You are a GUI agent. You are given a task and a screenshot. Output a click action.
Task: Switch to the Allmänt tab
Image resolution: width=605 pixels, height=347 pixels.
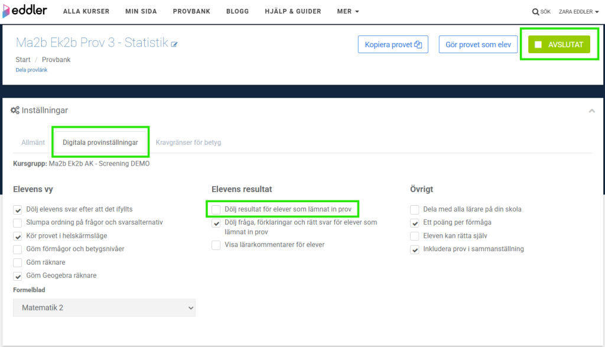(33, 142)
